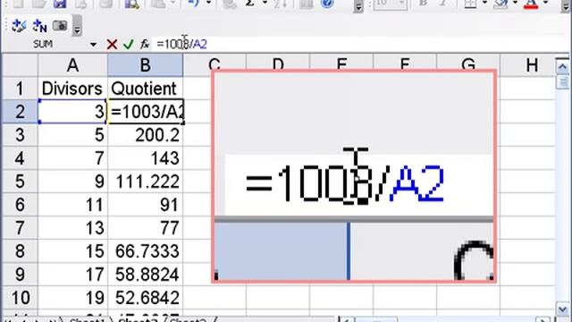Open the custom toolbar options chevron
572x322 pixels.
point(77,26)
